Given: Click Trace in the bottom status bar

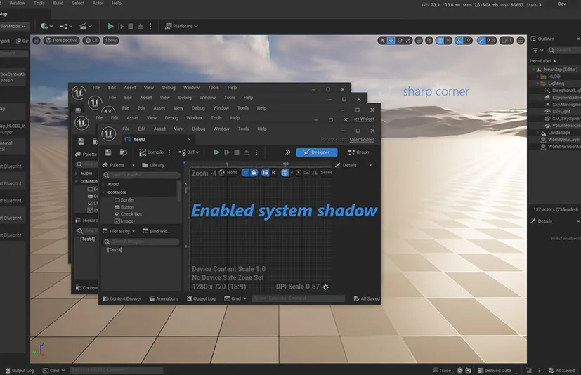Looking at the screenshot, I should click(x=442, y=371).
